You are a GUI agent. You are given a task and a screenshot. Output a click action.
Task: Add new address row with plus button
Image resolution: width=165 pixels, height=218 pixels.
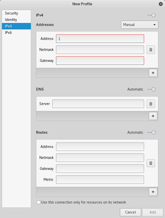click(153, 73)
